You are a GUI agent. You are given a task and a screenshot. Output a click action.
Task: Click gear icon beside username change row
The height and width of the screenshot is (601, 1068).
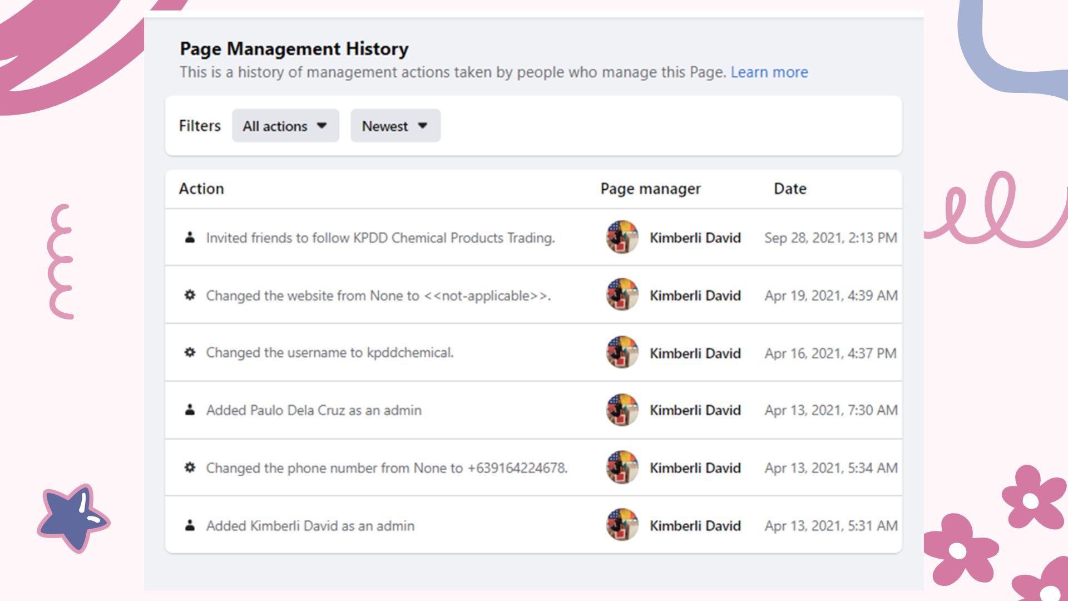pos(190,352)
